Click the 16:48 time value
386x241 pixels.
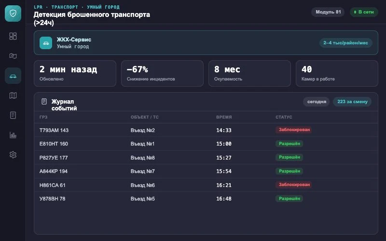(x=224, y=199)
